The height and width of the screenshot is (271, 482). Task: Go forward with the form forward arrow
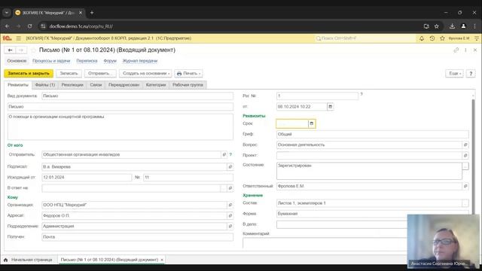pos(21,50)
